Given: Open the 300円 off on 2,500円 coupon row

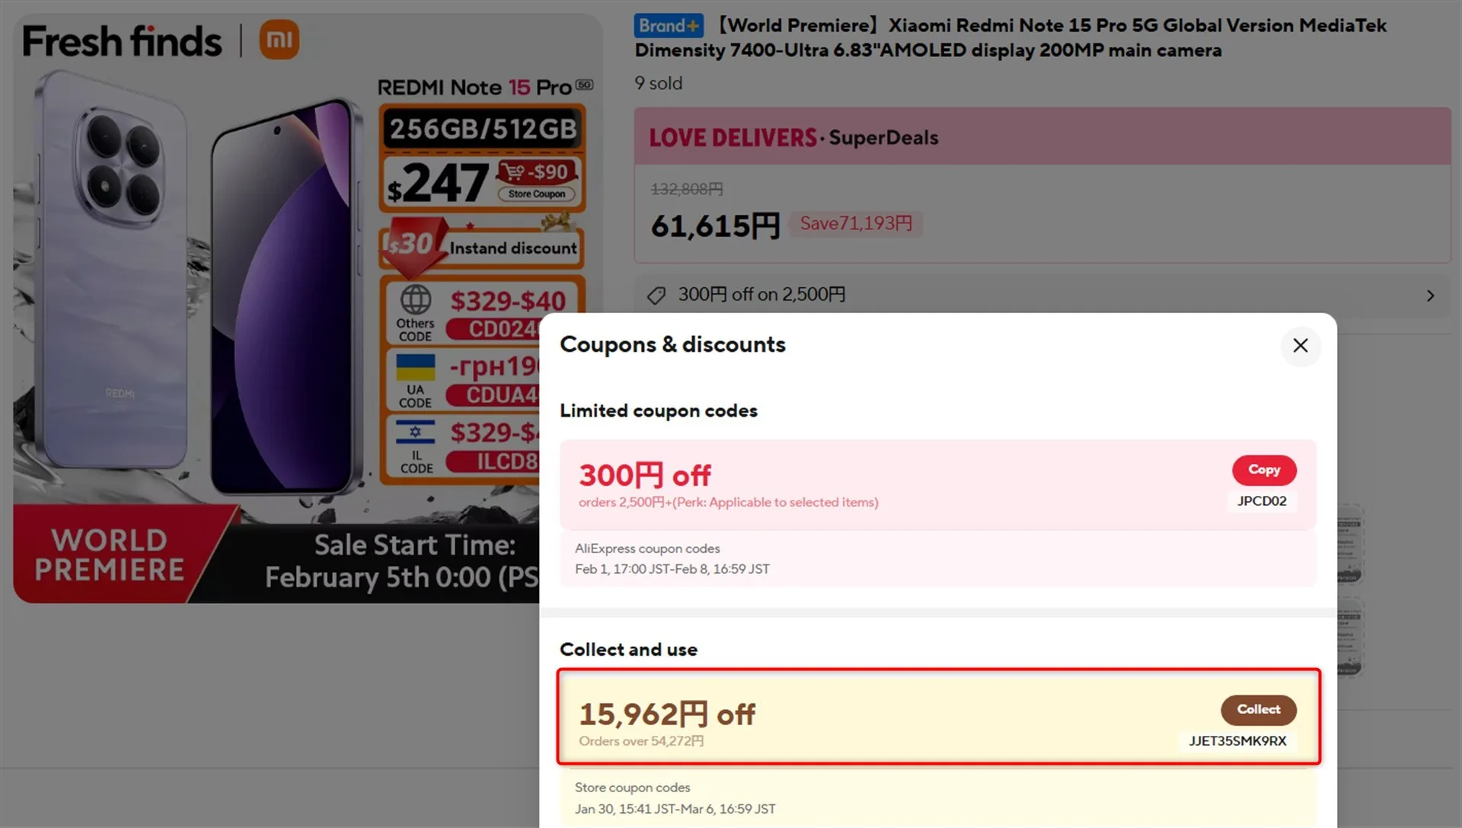Looking at the screenshot, I should tap(761, 295).
